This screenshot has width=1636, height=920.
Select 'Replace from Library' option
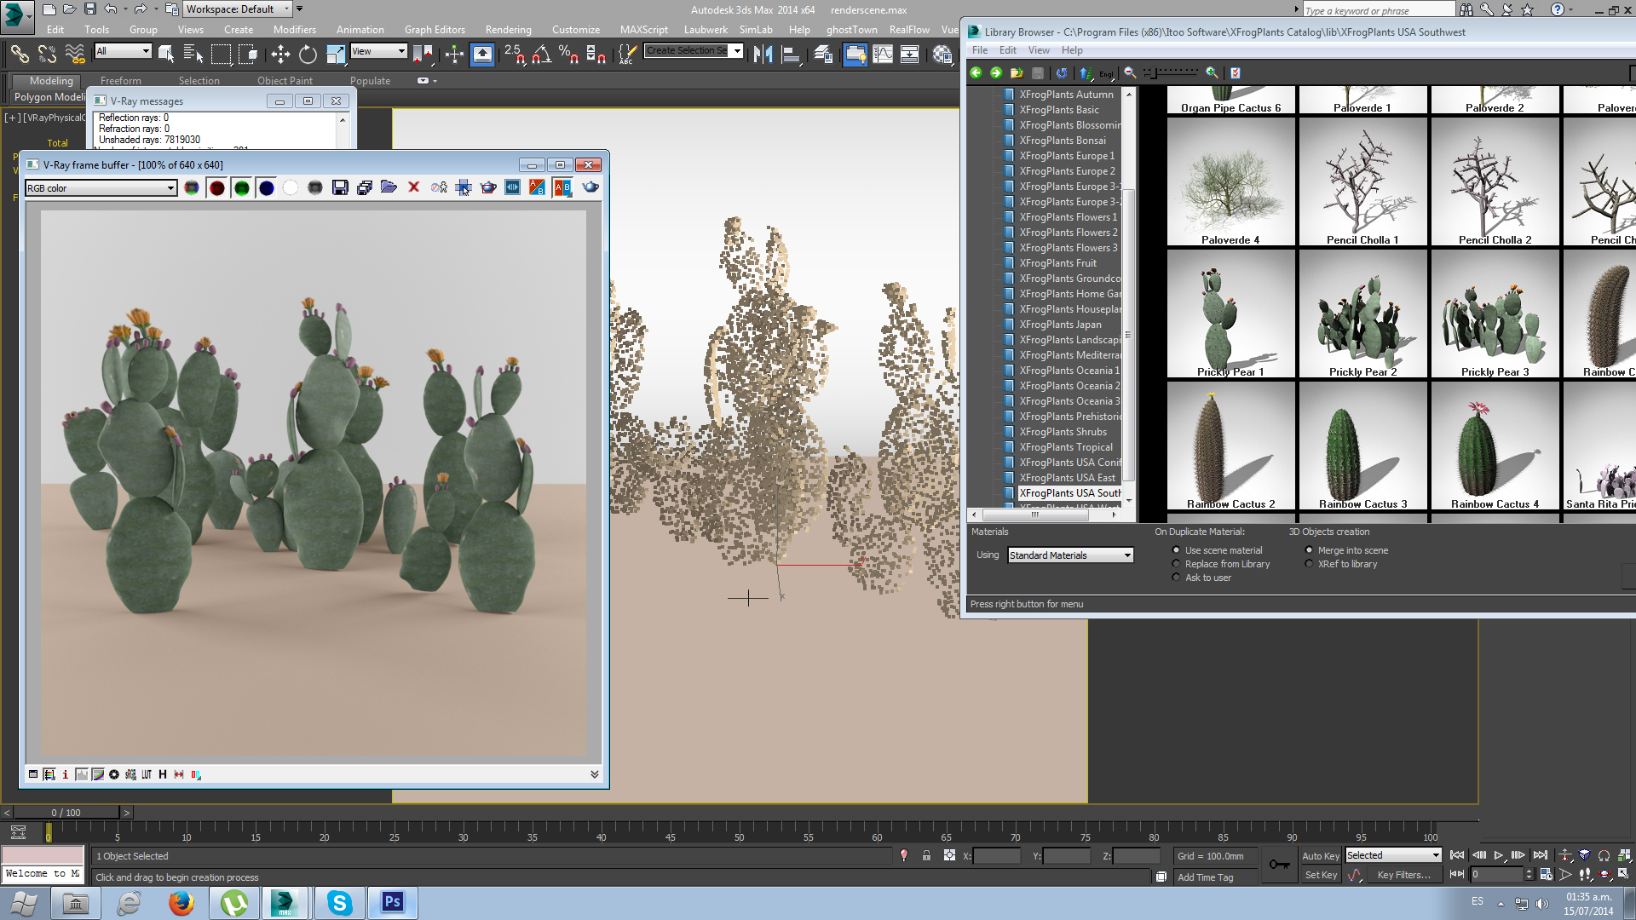click(1221, 564)
